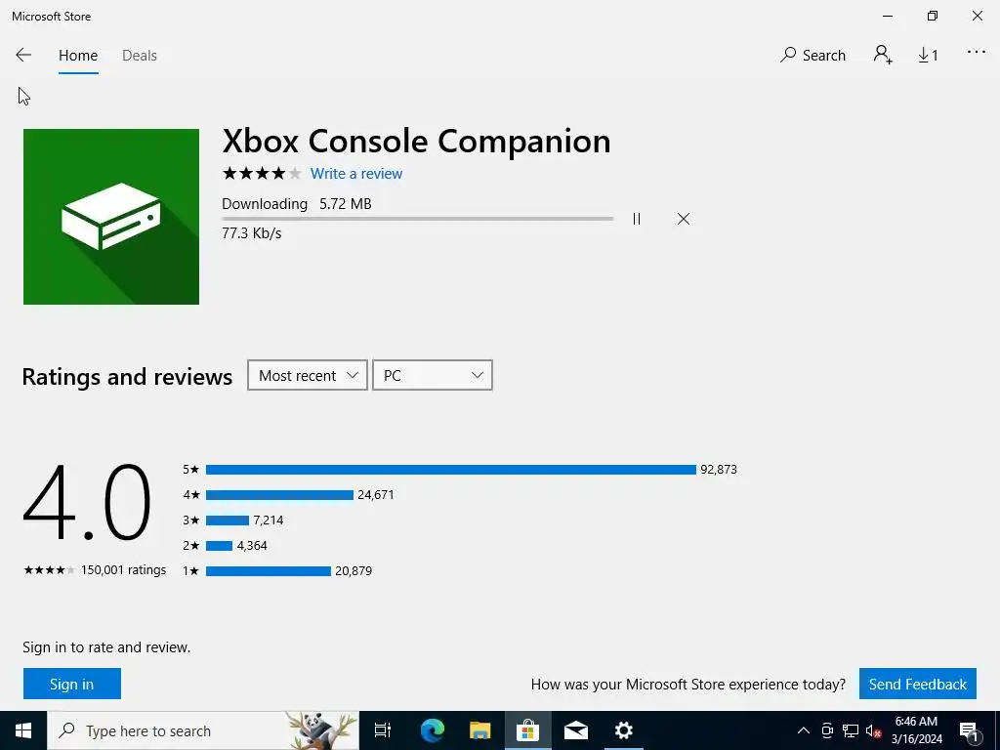Click the 24,671 rating count
This screenshot has height=750, width=1000.
[376, 495]
